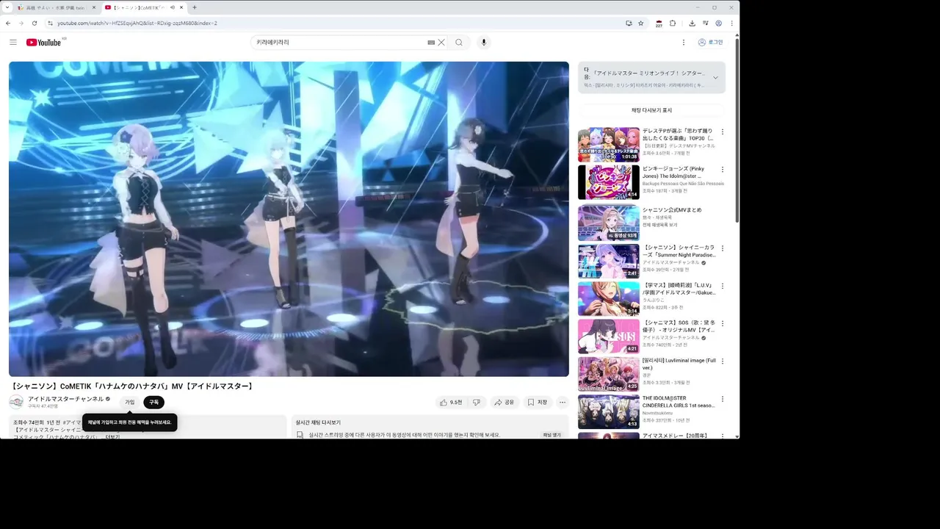Open 전체 재생목록 보기 link
Viewport: 940px width, 529px height.
(x=660, y=225)
